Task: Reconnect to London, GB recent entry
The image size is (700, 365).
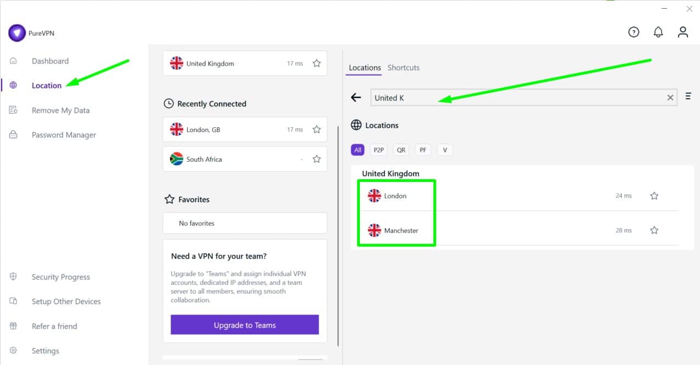Action: tap(245, 130)
